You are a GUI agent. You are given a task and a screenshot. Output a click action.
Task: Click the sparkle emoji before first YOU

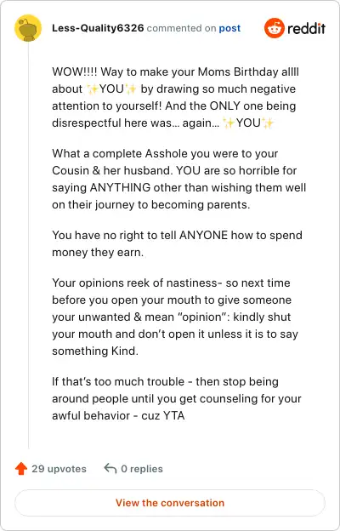93,89
